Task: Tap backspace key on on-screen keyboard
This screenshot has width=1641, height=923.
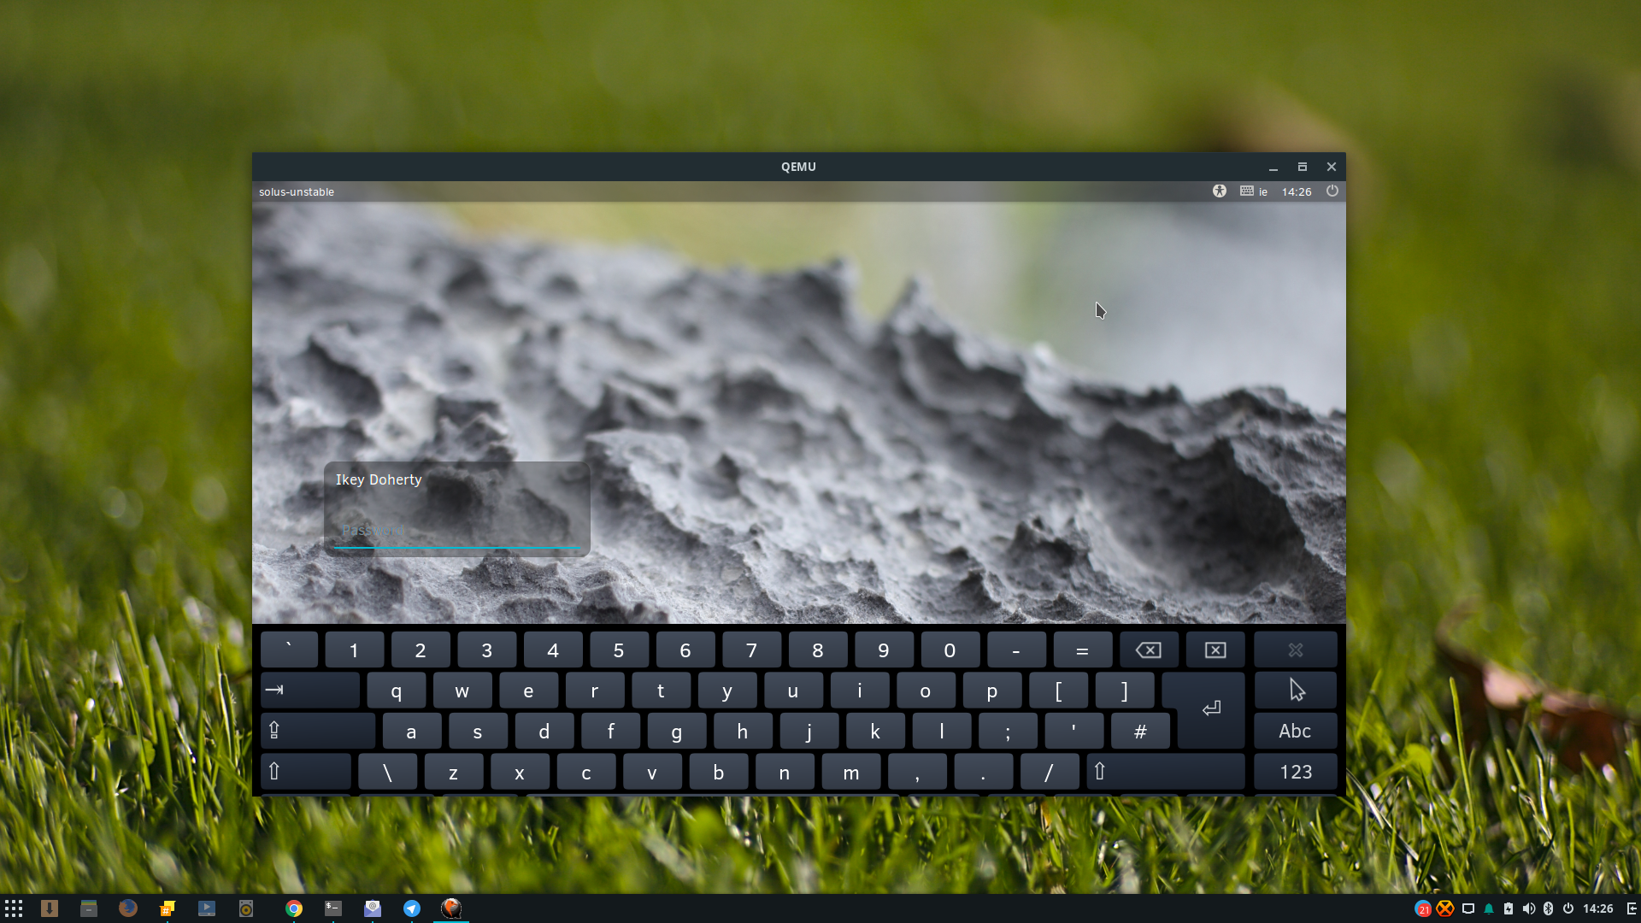Action: 1149,650
